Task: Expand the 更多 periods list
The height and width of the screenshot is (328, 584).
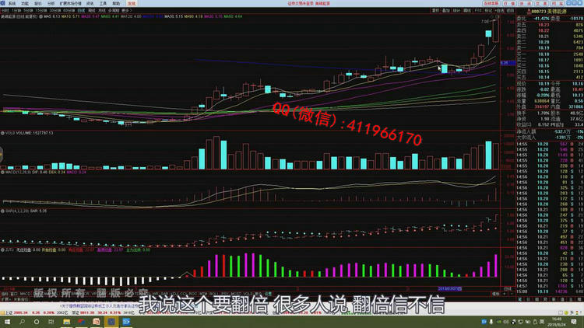Action: (x=127, y=11)
